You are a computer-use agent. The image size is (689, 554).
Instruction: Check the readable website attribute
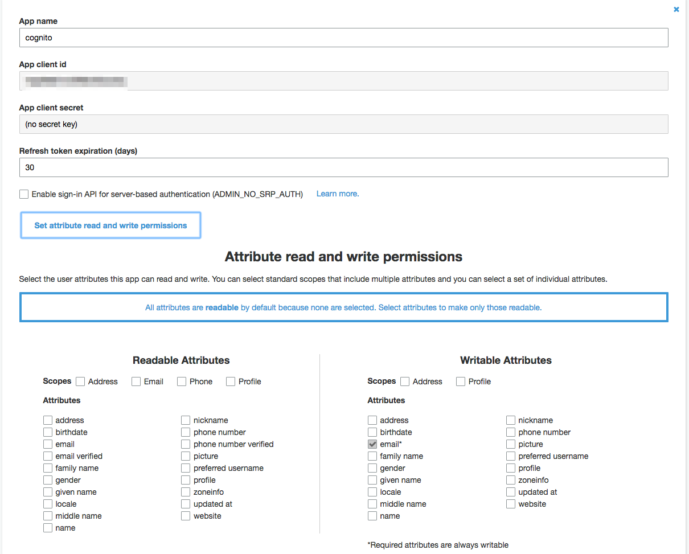pyautogui.click(x=186, y=516)
